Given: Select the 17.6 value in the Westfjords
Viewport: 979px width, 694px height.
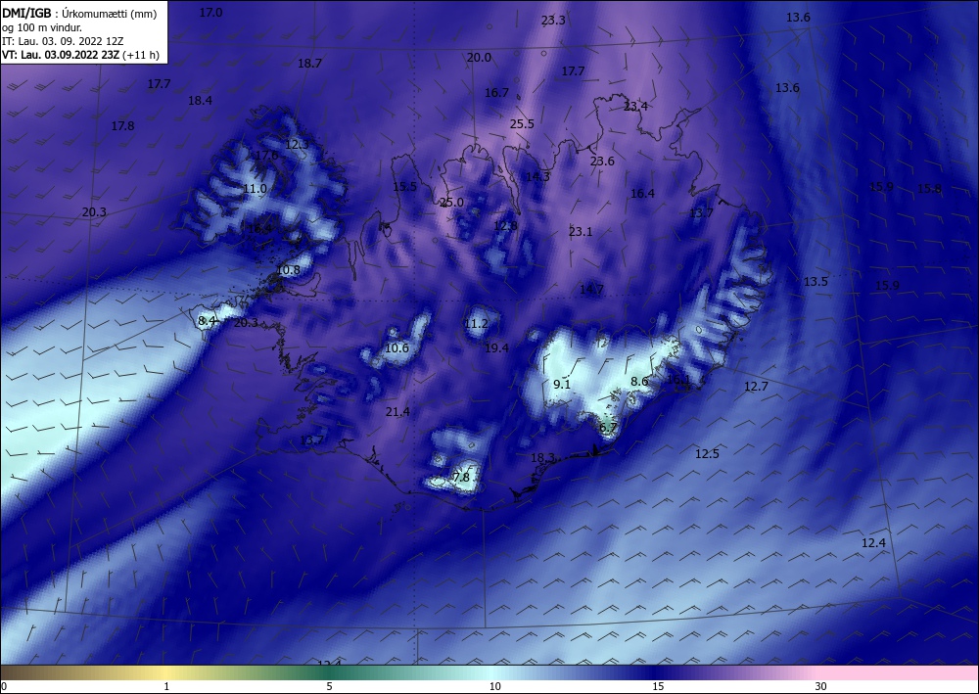Looking at the screenshot, I should click(x=266, y=156).
